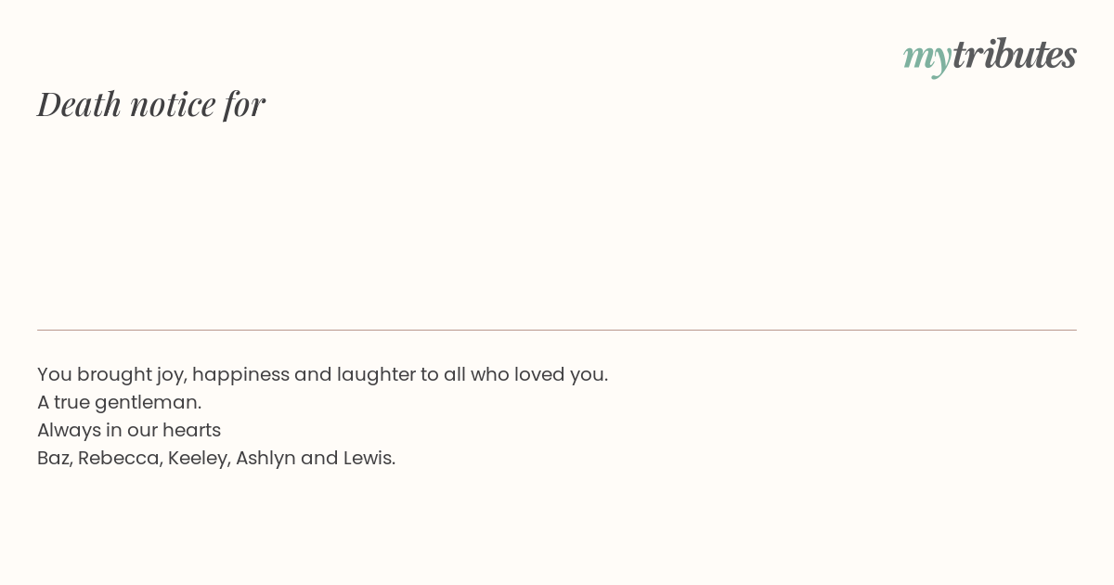Click the word "gentleman" in the tribute

(x=147, y=402)
